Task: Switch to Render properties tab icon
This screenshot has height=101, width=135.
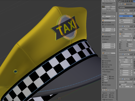Action: 123,1
